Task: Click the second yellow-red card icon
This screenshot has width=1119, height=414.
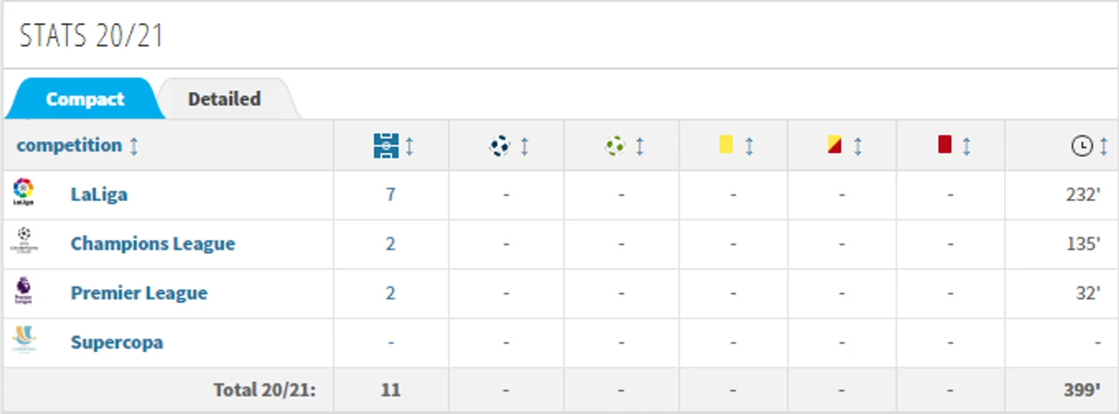Action: 835,145
